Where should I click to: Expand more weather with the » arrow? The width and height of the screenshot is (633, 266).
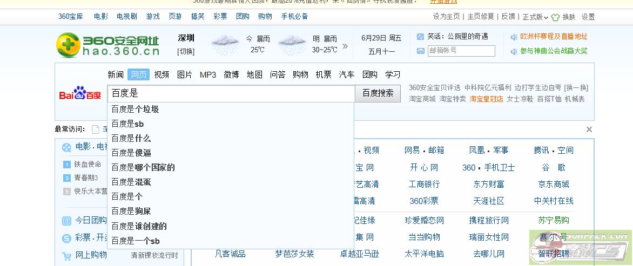pos(345,46)
